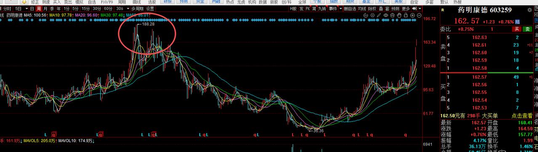
Task: Open the 修正 toolbar item
Action: point(35,2)
